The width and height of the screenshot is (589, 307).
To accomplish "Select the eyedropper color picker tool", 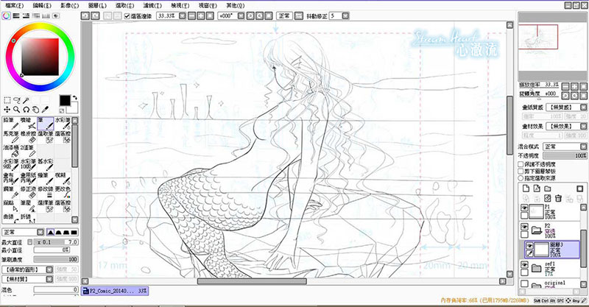I will coord(45,110).
